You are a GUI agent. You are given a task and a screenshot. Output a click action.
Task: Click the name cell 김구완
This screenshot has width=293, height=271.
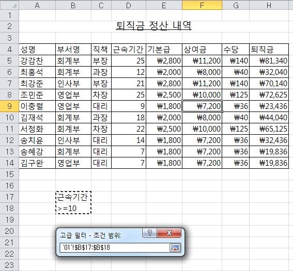[x=37, y=163]
